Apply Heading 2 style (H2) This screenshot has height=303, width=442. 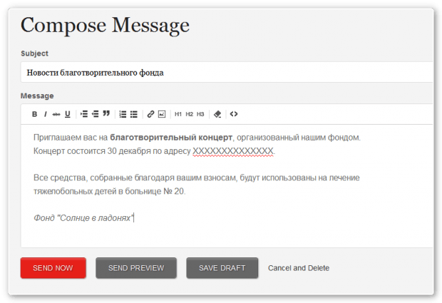coord(190,114)
